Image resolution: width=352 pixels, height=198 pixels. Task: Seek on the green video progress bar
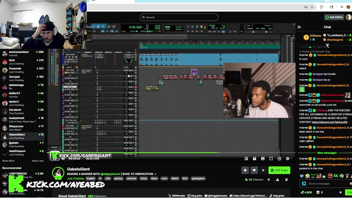172,152
